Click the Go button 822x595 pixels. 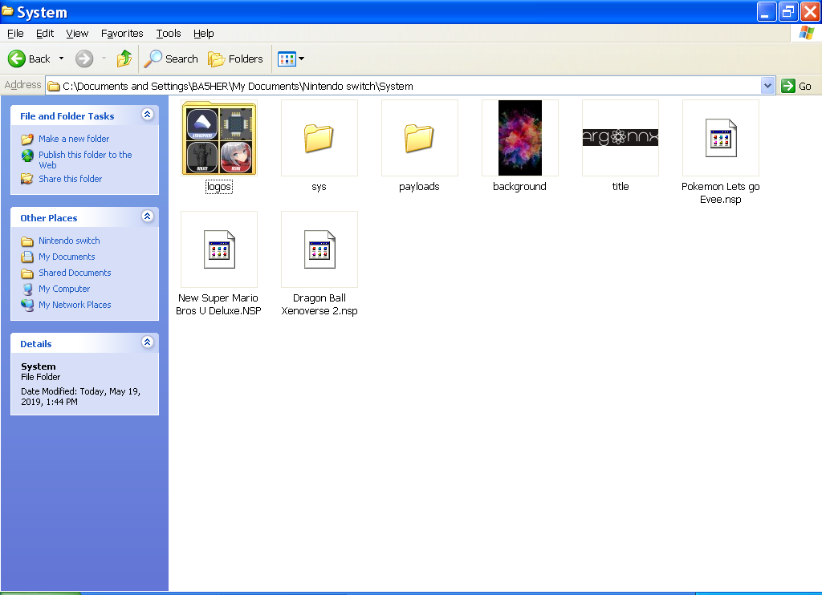pos(797,86)
